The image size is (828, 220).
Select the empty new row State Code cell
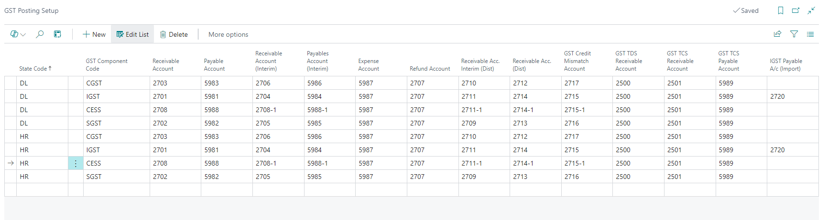click(42, 190)
